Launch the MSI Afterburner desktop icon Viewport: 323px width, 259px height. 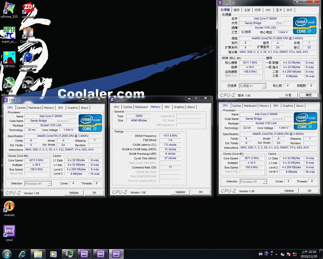pyautogui.click(x=9, y=87)
